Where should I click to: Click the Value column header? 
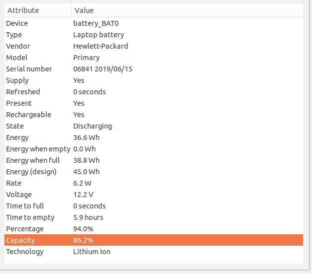click(187, 10)
